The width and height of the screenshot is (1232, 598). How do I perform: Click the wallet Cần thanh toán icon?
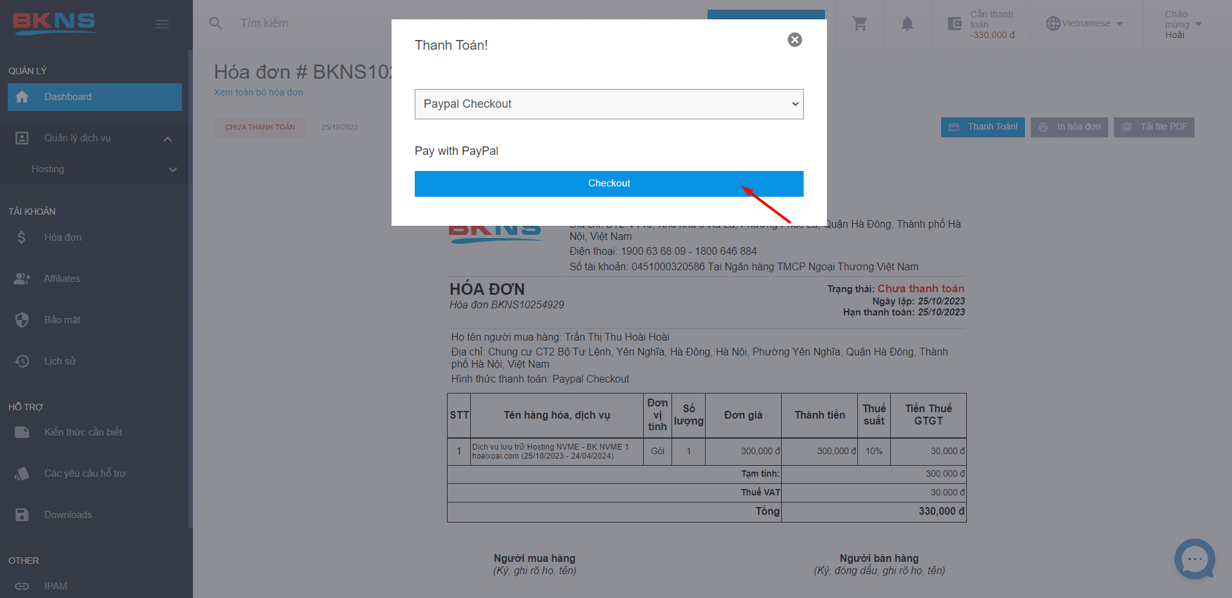click(955, 24)
